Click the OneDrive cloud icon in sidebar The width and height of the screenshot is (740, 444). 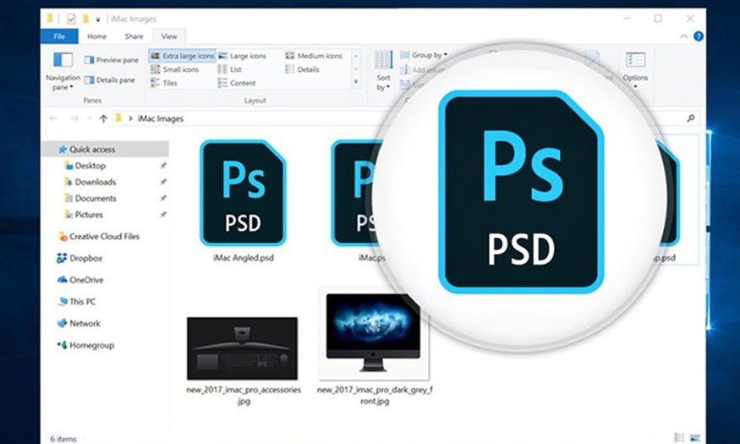pyautogui.click(x=62, y=280)
